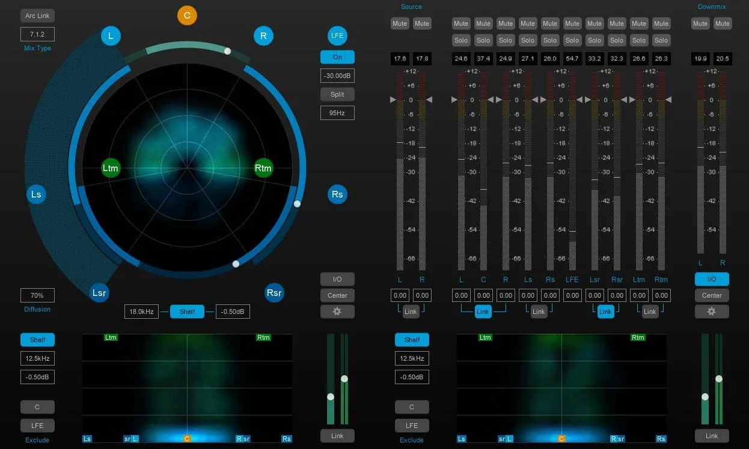This screenshot has height=449, width=749.
Task: Toggle the Arc Link button
Action: [x=37, y=16]
